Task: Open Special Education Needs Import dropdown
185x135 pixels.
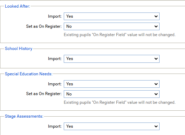Action: [x=111, y=84]
